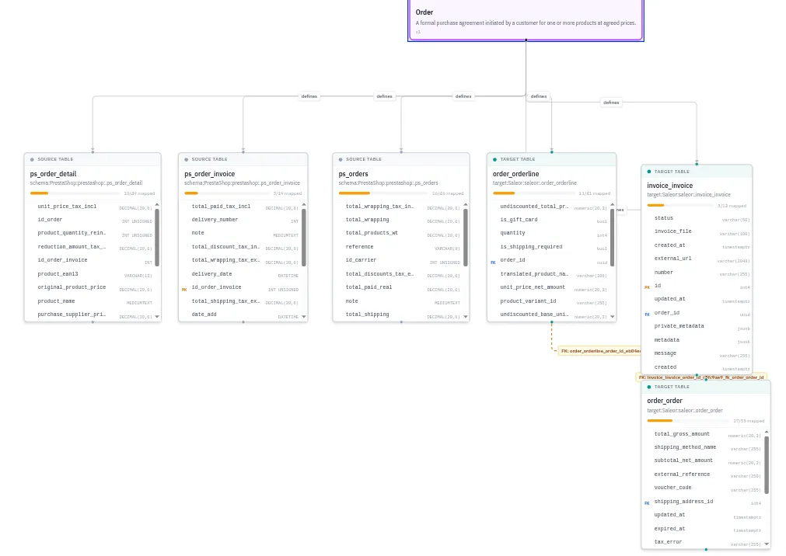Click scroll-up arrow in ps_order_detail column list
Image resolution: width=786 pixels, height=556 pixels.
pyautogui.click(x=157, y=205)
